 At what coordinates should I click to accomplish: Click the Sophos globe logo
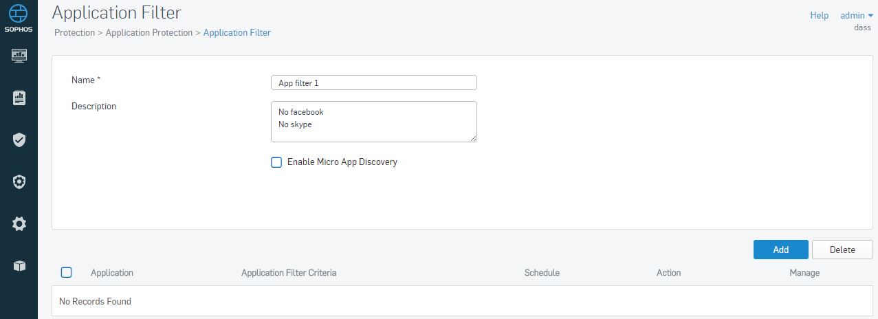coord(19,13)
